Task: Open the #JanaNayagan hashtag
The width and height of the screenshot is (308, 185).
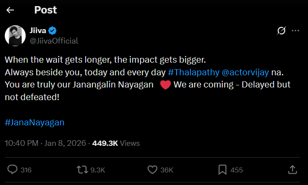Action: [x=34, y=122]
